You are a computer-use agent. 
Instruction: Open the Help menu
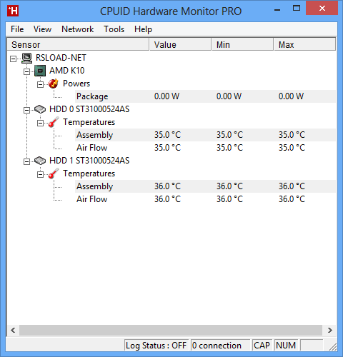tap(143, 29)
